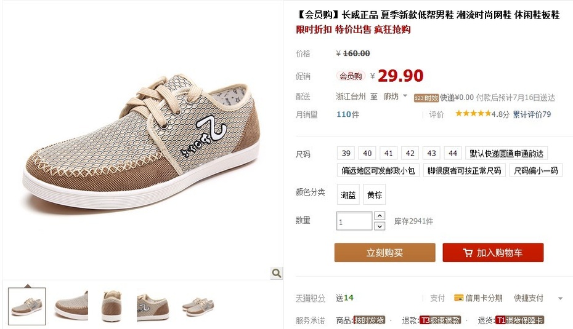The image size is (573, 329).
Task: Click the magnifier zoom icon on product image
Action: [x=277, y=273]
